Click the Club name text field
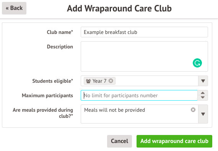Viewport: 218px width, 151px height. click(144, 32)
